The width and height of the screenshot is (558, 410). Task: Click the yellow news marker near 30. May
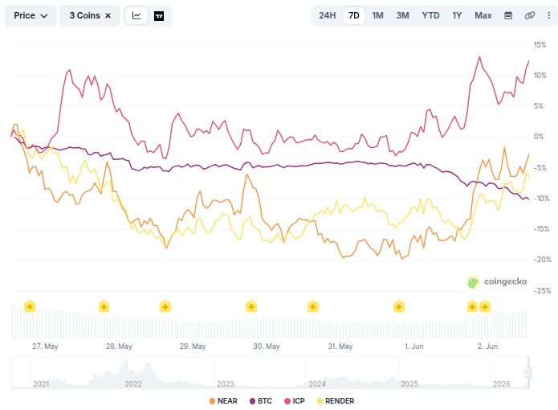pos(251,306)
